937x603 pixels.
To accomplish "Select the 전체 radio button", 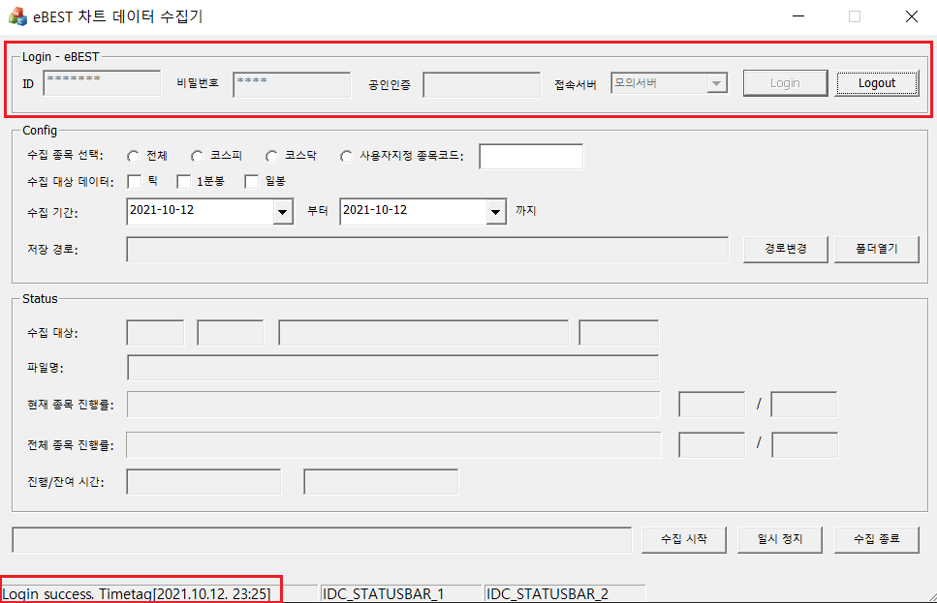I will coord(134,157).
